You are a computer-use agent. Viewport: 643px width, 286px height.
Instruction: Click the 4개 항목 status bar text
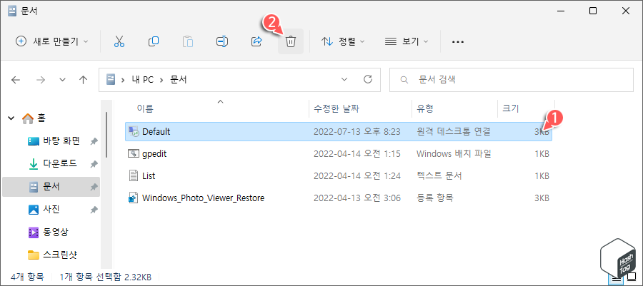27,277
